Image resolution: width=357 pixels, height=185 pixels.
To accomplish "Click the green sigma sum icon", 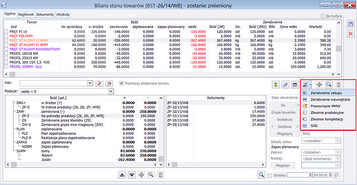I will point(275,84).
